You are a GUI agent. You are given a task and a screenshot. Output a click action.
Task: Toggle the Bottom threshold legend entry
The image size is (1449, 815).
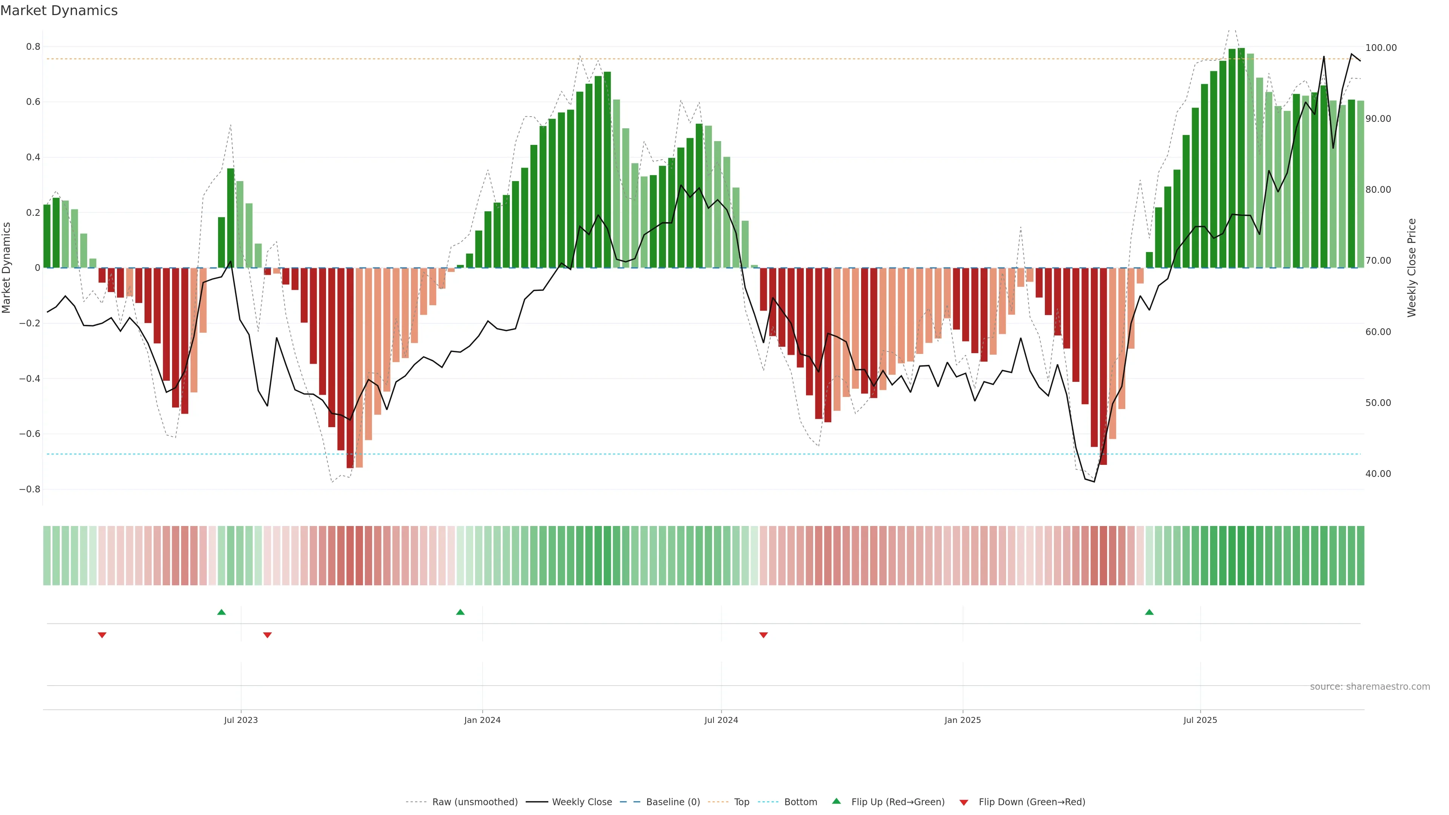coord(800,802)
